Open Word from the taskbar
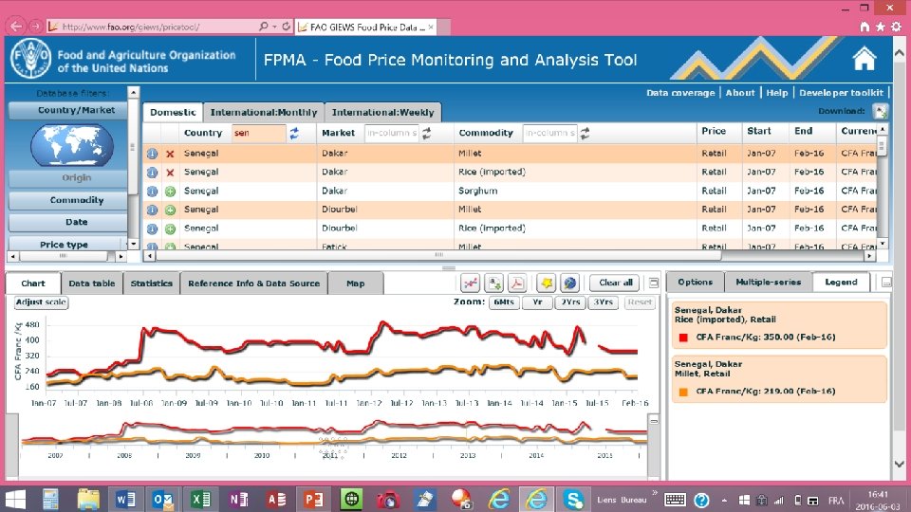 (125, 499)
